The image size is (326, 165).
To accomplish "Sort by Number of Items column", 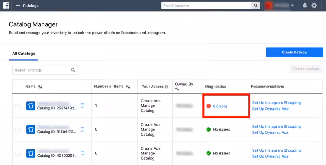I will pyautogui.click(x=128, y=87).
